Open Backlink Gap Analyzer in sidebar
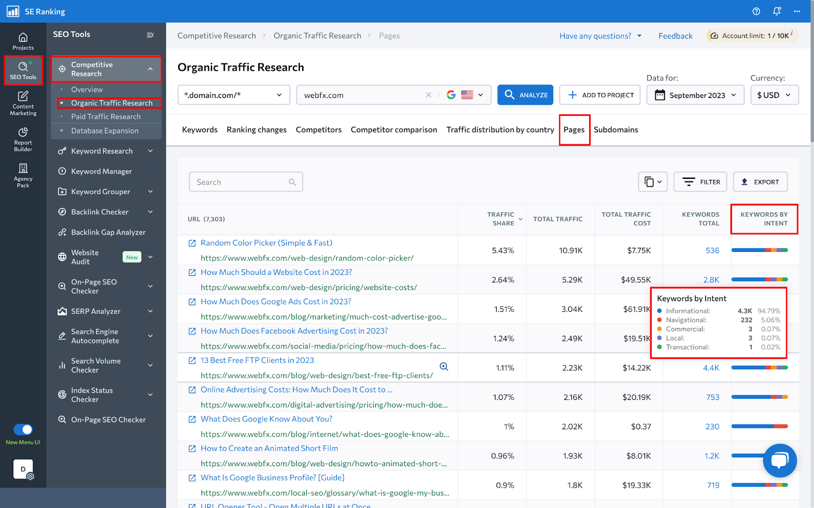This screenshot has height=508, width=814. tap(108, 232)
